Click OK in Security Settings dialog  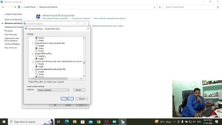[x=67, y=99]
